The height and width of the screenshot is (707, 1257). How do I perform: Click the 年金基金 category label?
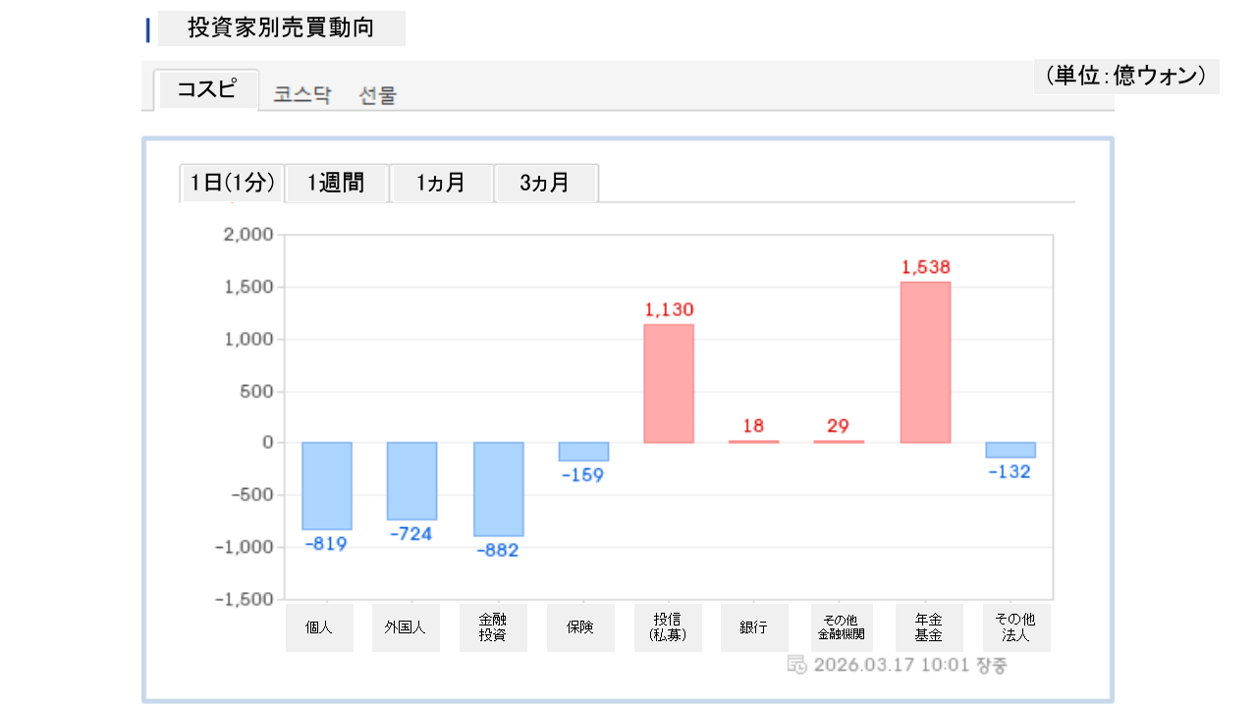tap(929, 627)
